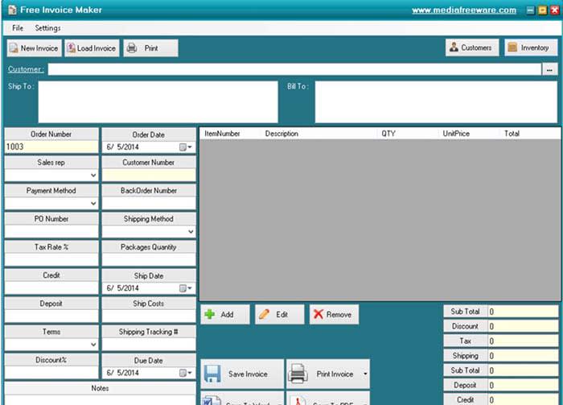The height and width of the screenshot is (405, 563).
Task: Select the Ship To address box
Action: pyautogui.click(x=146, y=102)
